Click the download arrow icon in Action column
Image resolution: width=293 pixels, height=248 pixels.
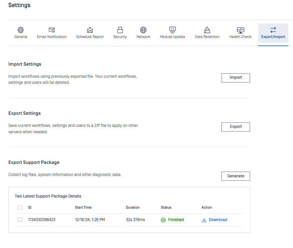204,220
